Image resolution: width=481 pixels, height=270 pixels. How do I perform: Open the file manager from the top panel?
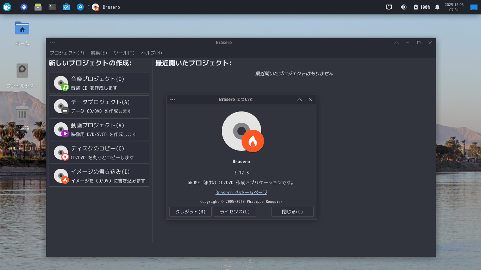[x=38, y=7]
